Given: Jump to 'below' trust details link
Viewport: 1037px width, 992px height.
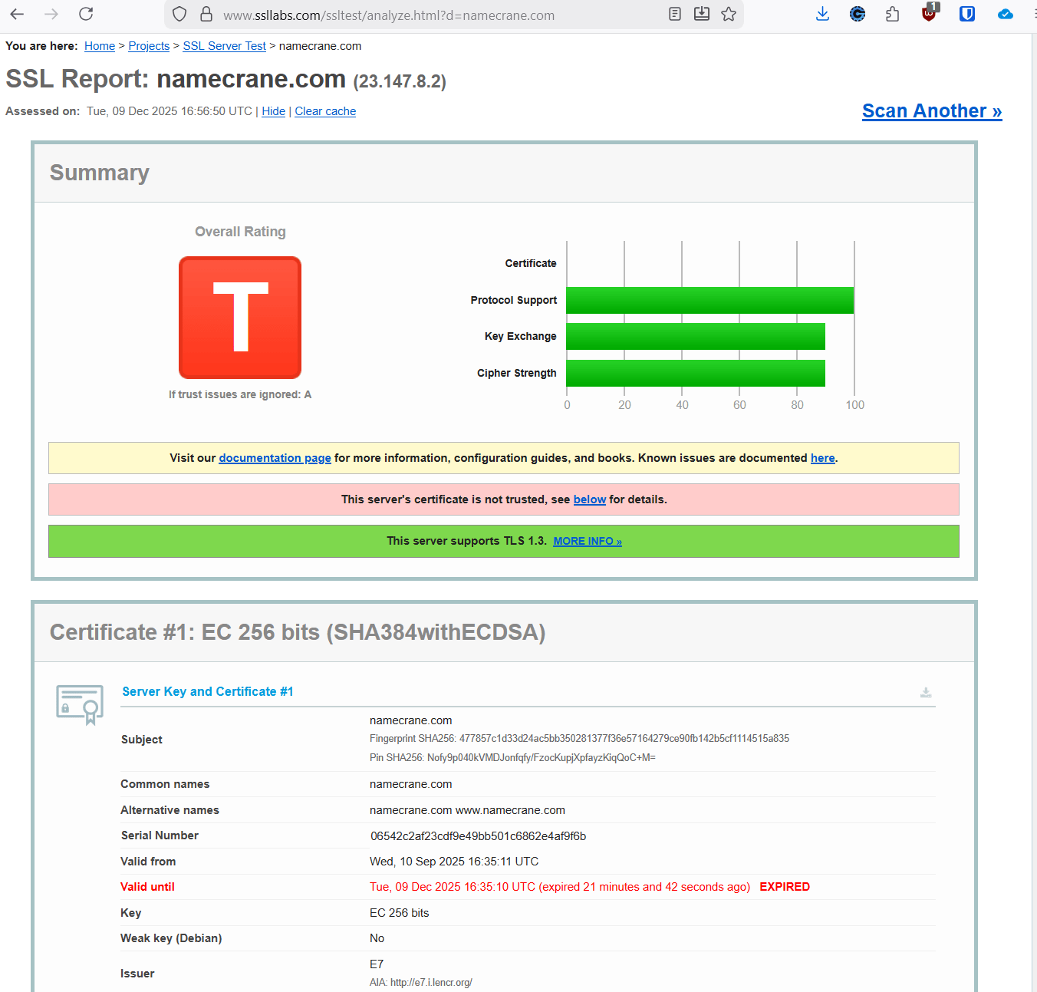Looking at the screenshot, I should tap(589, 499).
